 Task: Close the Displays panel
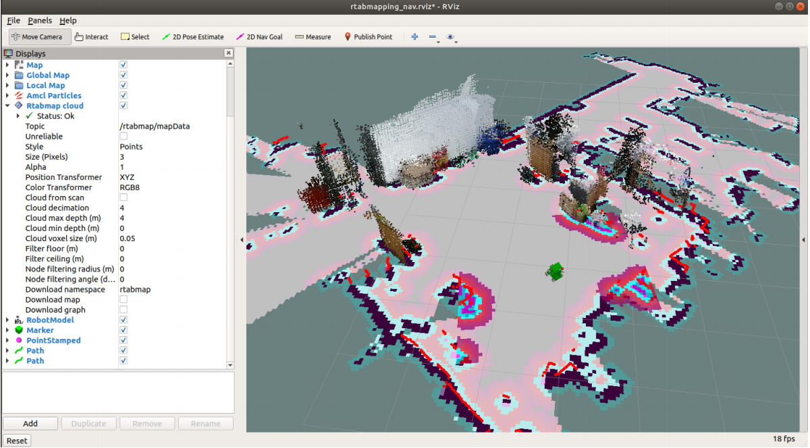point(228,53)
